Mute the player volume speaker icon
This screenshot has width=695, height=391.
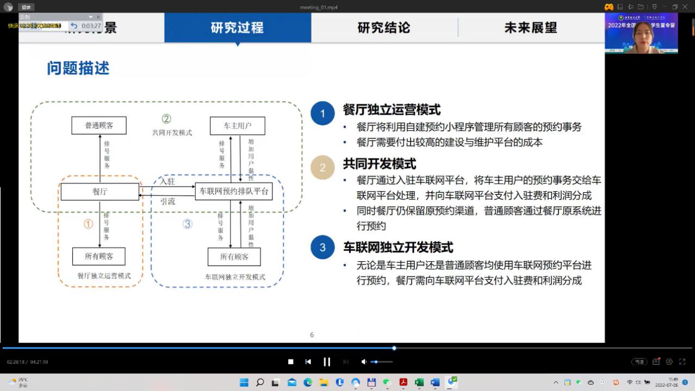pyautogui.click(x=364, y=362)
